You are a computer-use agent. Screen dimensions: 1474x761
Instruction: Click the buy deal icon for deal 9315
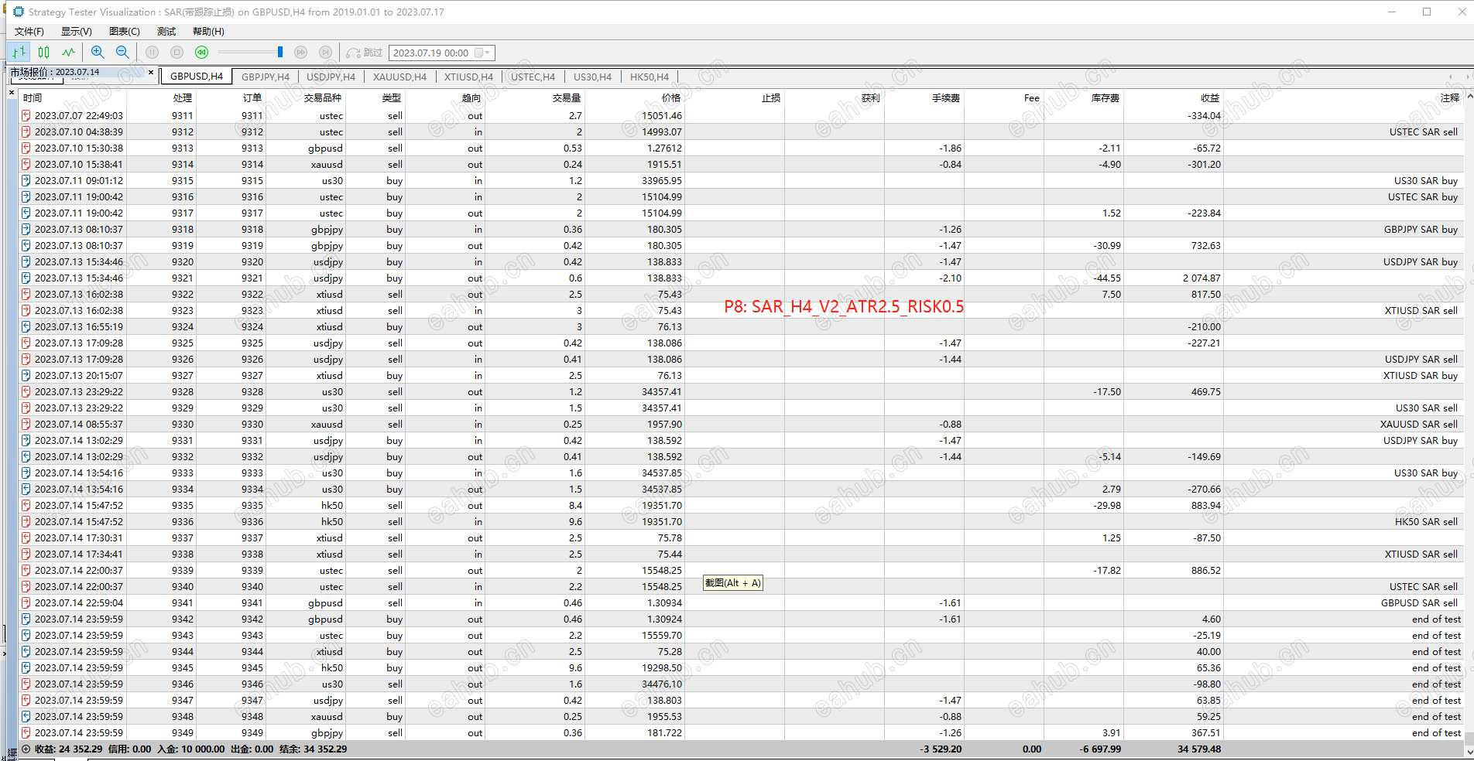coord(26,181)
